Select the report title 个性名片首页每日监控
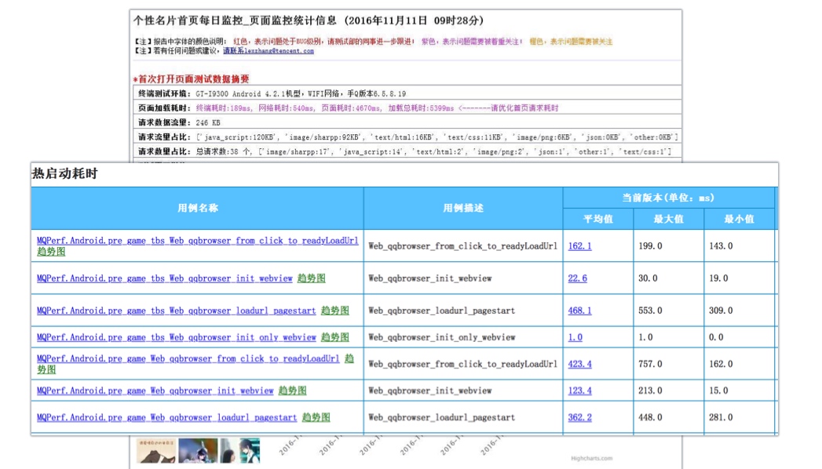Viewport: 822px width, 469px height. [309, 20]
